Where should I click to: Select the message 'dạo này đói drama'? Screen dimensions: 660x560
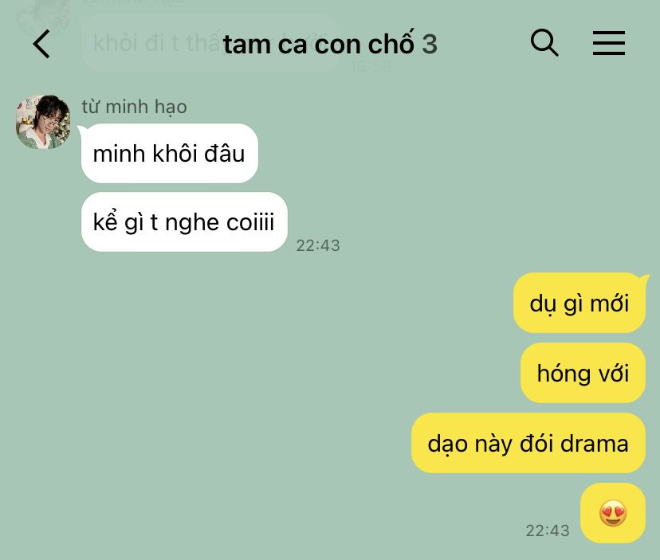[528, 443]
